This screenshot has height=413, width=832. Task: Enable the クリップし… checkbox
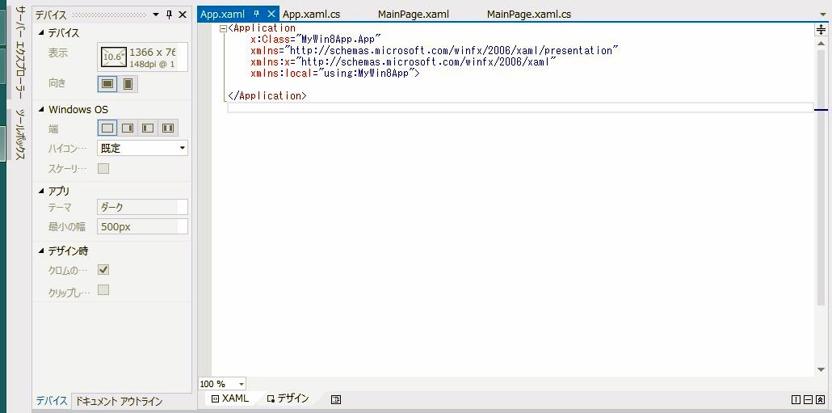(103, 290)
